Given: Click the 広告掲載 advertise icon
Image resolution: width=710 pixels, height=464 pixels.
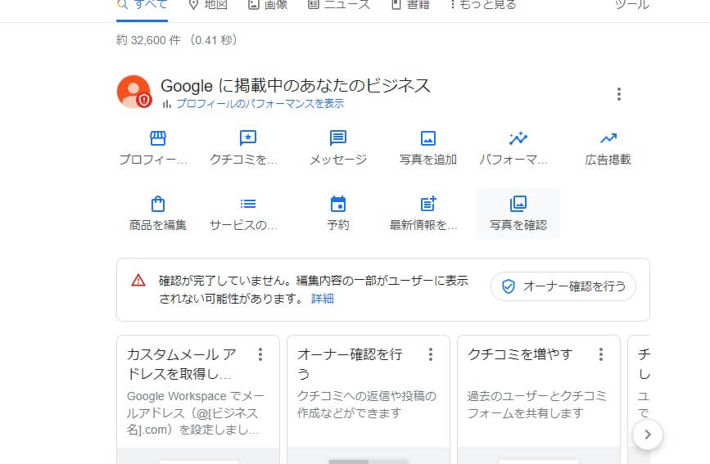Looking at the screenshot, I should pyautogui.click(x=608, y=137).
